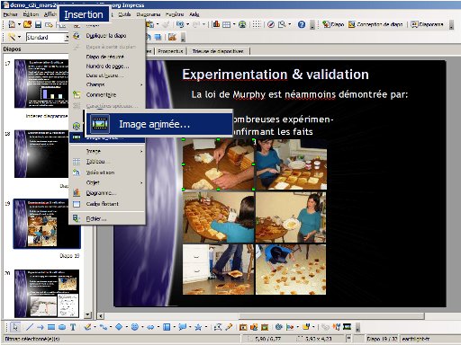Open the Callouts shapes dropdown arrow

pos(190,327)
